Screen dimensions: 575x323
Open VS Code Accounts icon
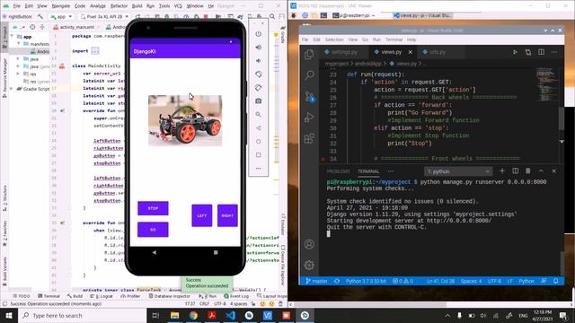pos(309,244)
